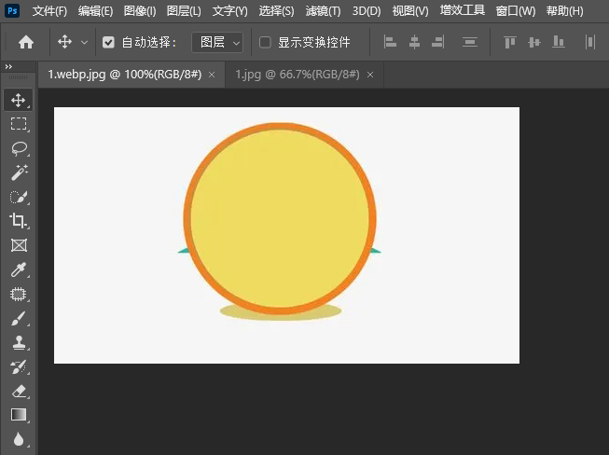The image size is (609, 455).
Task: Close the 1.webp.jpg tab
Action: [212, 75]
